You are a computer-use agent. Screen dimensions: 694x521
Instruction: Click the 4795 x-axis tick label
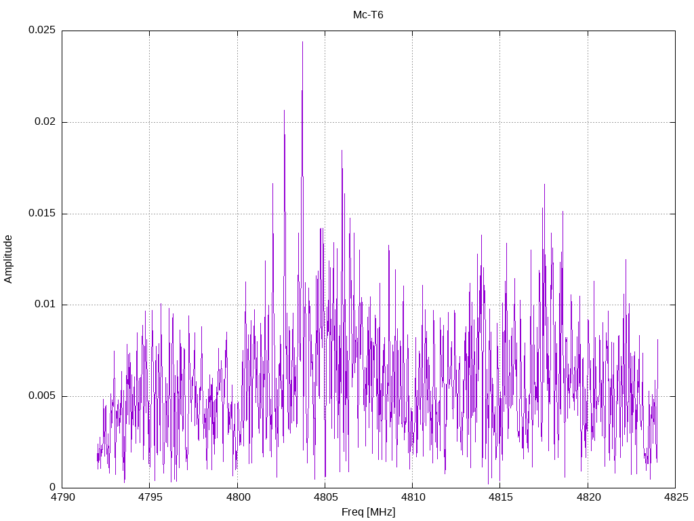[150, 497]
